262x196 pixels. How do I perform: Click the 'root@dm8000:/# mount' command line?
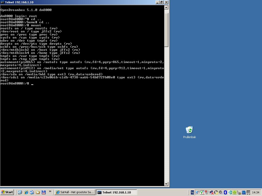[20, 25]
